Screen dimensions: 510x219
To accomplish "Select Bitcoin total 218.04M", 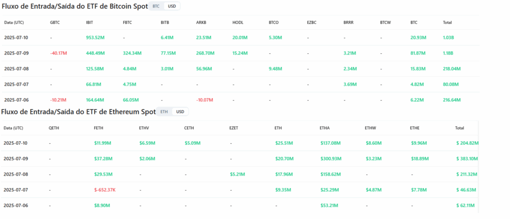I will pos(452,69).
